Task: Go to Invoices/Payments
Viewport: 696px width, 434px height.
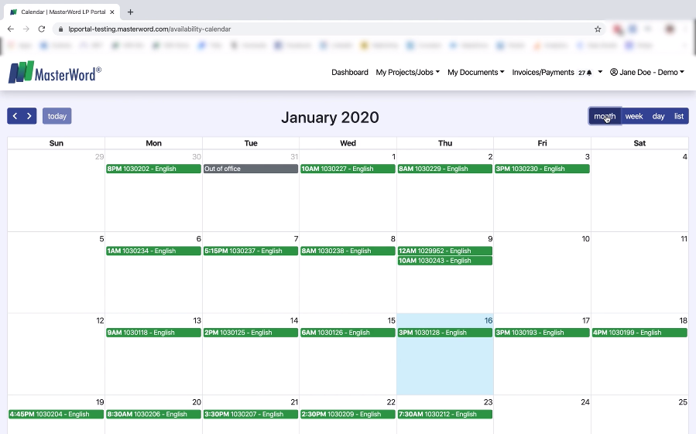Action: click(543, 73)
